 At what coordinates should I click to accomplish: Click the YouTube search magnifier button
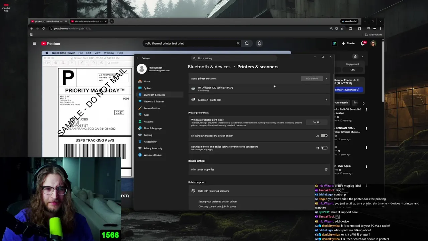pos(247,43)
